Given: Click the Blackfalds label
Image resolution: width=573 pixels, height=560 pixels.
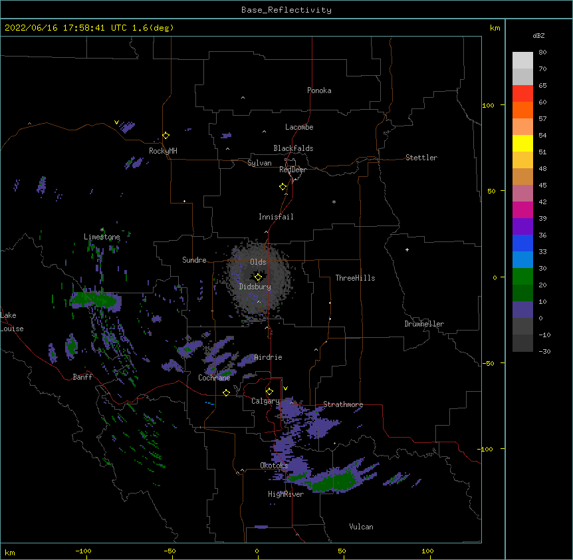Looking at the screenshot, I should [x=293, y=148].
